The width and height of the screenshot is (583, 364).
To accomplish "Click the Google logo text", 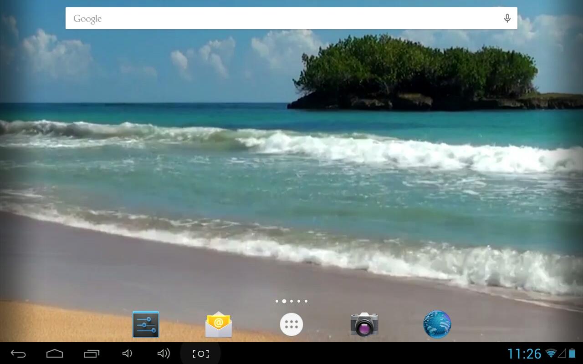I will [87, 19].
